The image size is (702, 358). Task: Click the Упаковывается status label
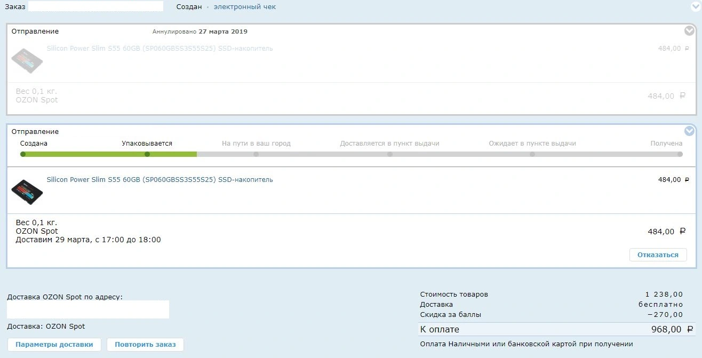pos(147,144)
